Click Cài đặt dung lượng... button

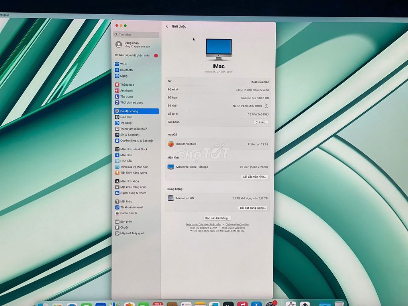[x=253, y=208]
